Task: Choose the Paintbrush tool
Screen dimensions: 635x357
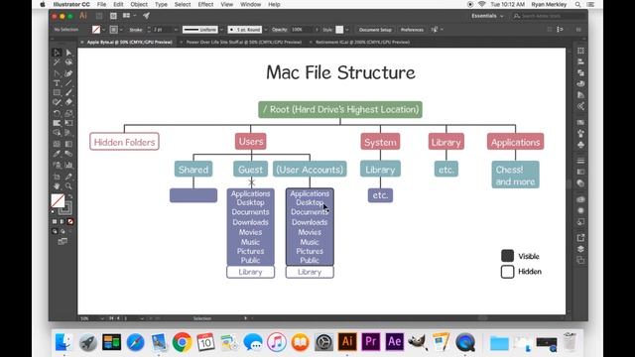Action: [68, 92]
